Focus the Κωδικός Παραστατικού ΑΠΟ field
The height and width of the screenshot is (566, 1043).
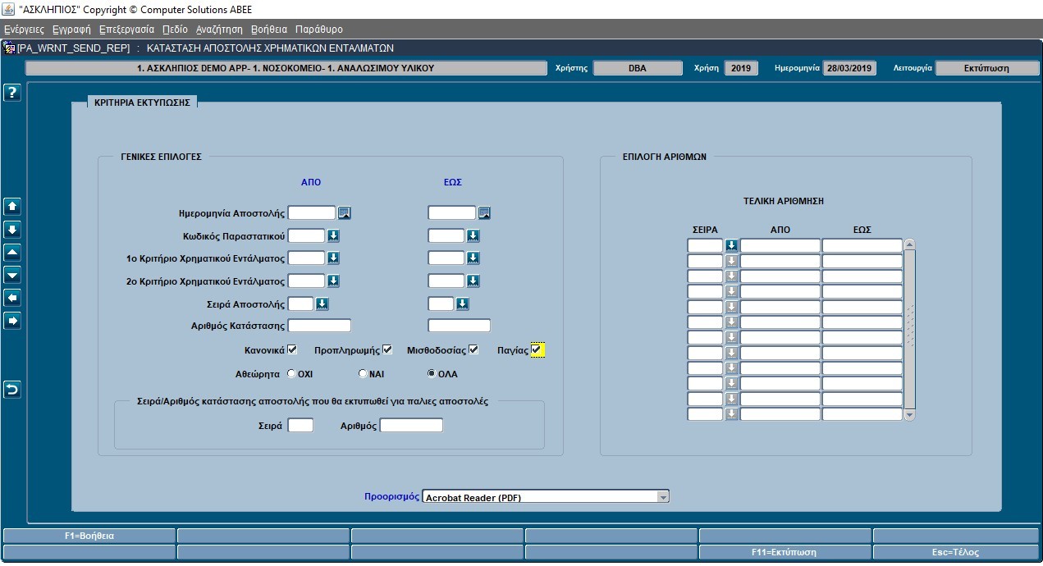click(306, 236)
